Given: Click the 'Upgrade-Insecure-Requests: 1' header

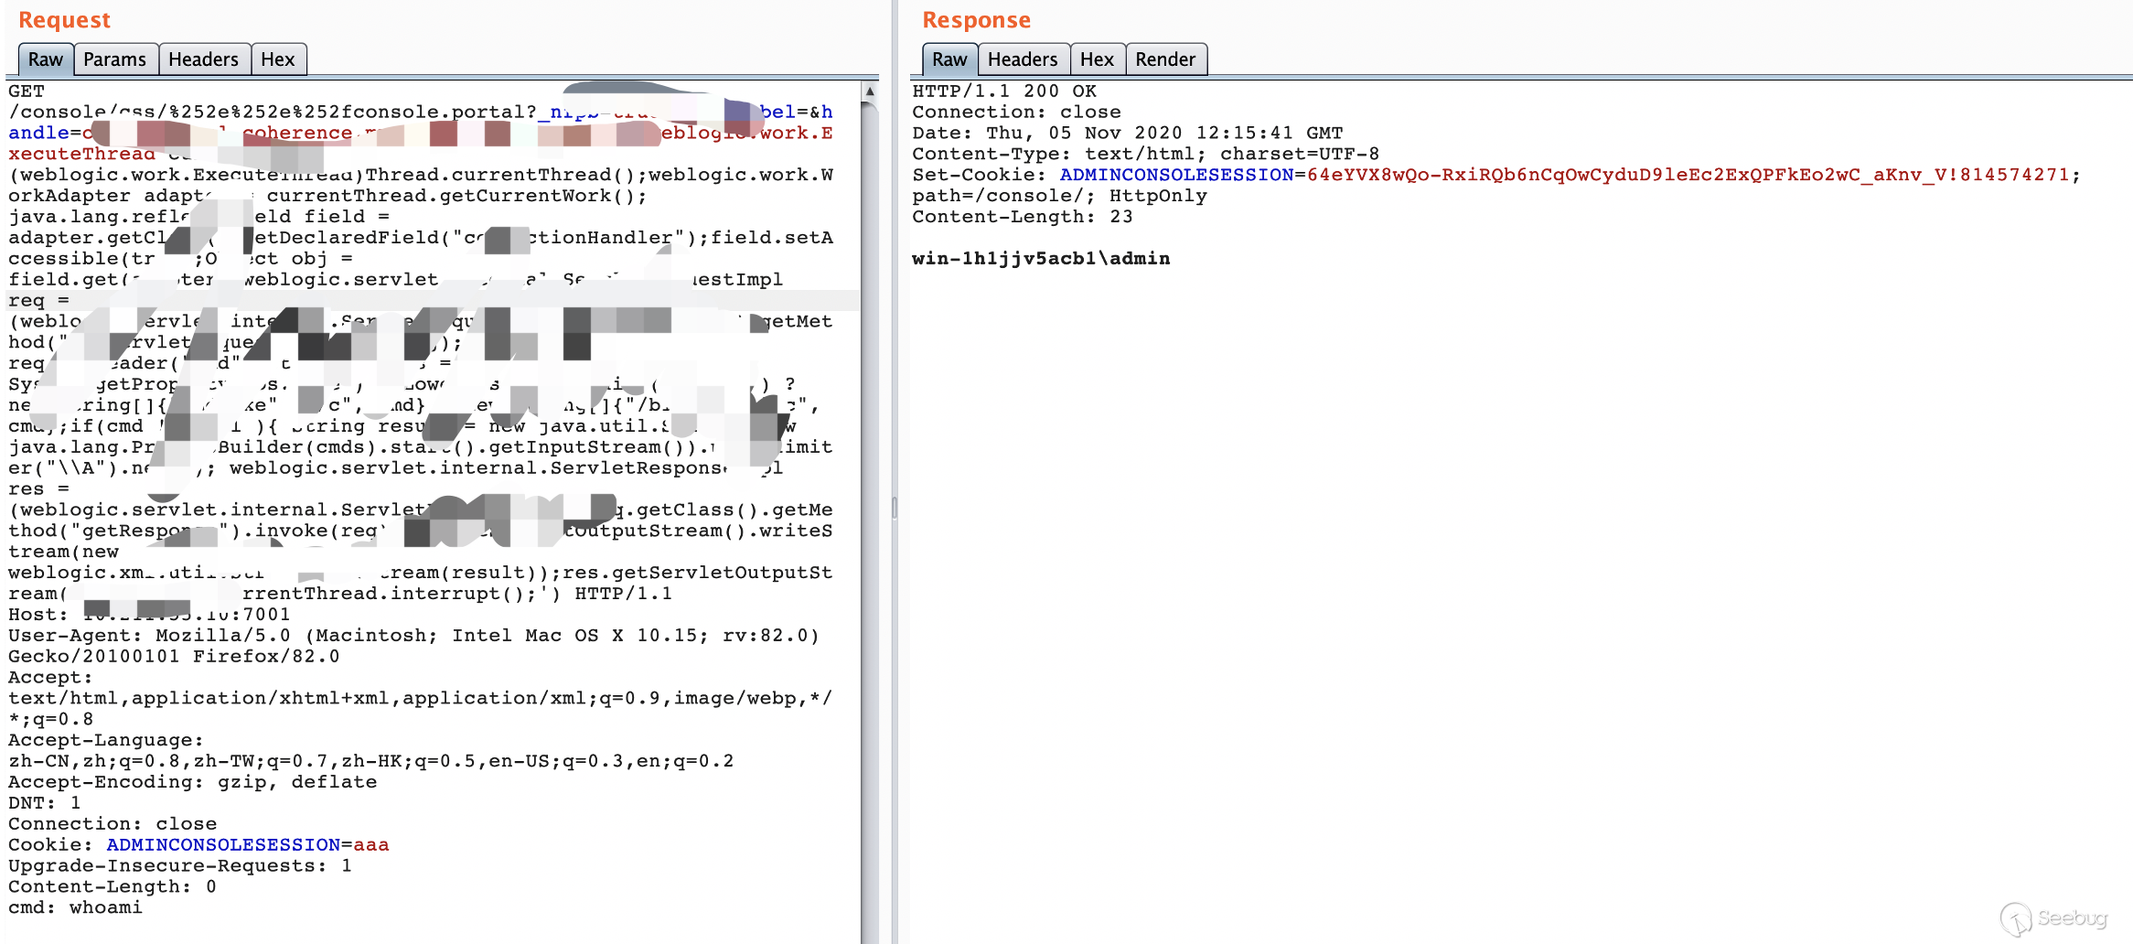Looking at the screenshot, I should click(x=180, y=866).
